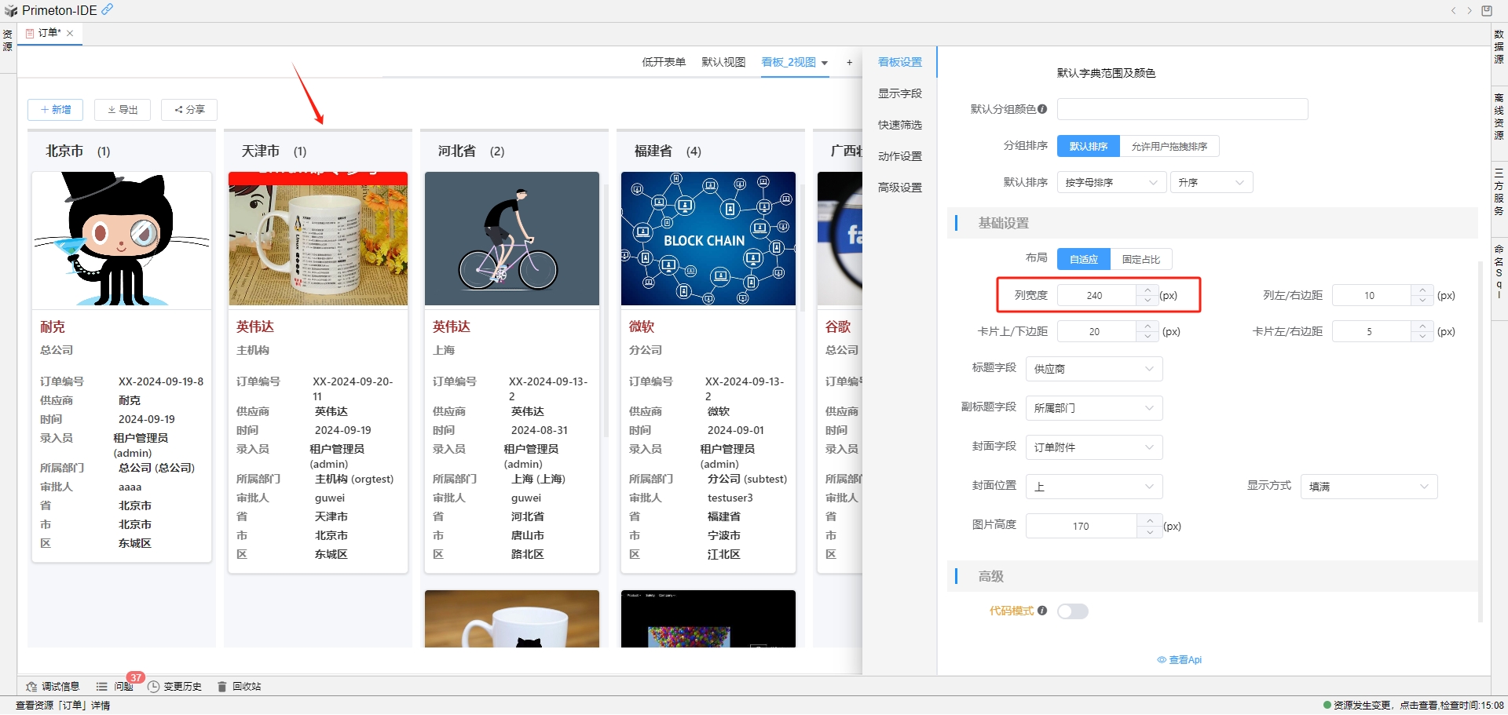This screenshot has height=715, width=1508.
Task: Open 调试信息 in bottom bar
Action: pyautogui.click(x=53, y=686)
